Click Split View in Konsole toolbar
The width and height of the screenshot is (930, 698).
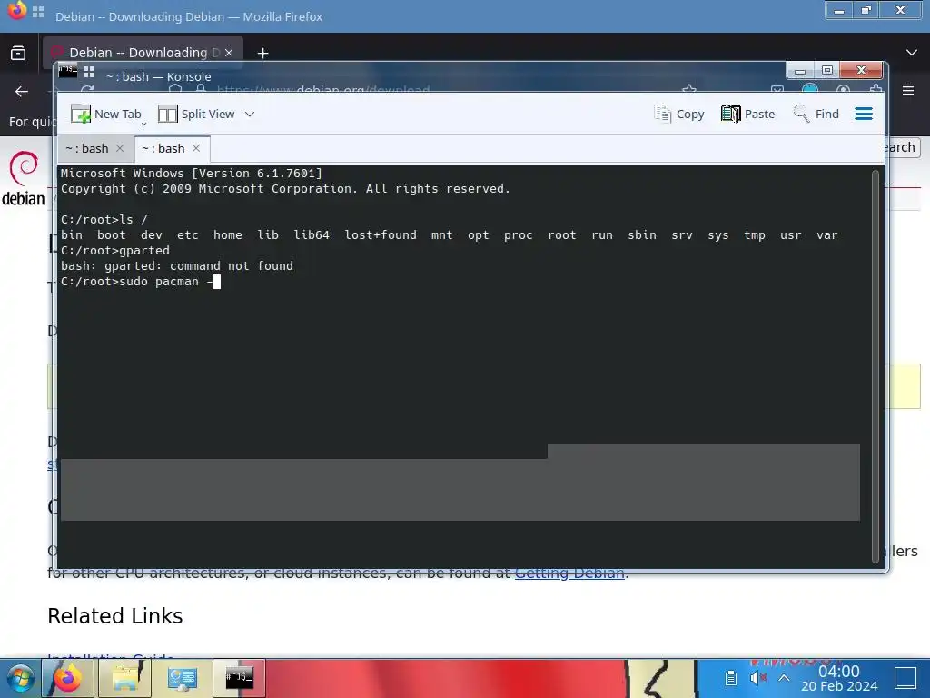coord(196,114)
